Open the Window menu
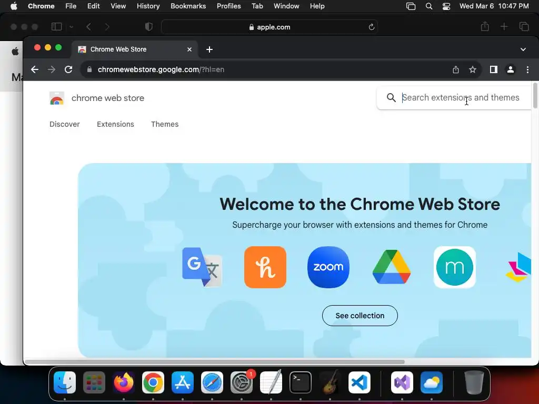539x404 pixels. (286, 6)
